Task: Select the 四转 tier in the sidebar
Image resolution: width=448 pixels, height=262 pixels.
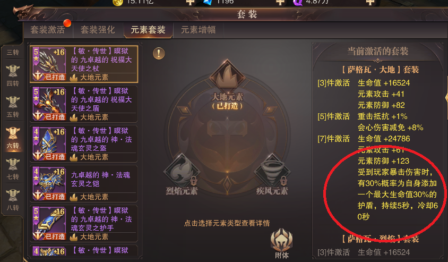Action: (13, 75)
